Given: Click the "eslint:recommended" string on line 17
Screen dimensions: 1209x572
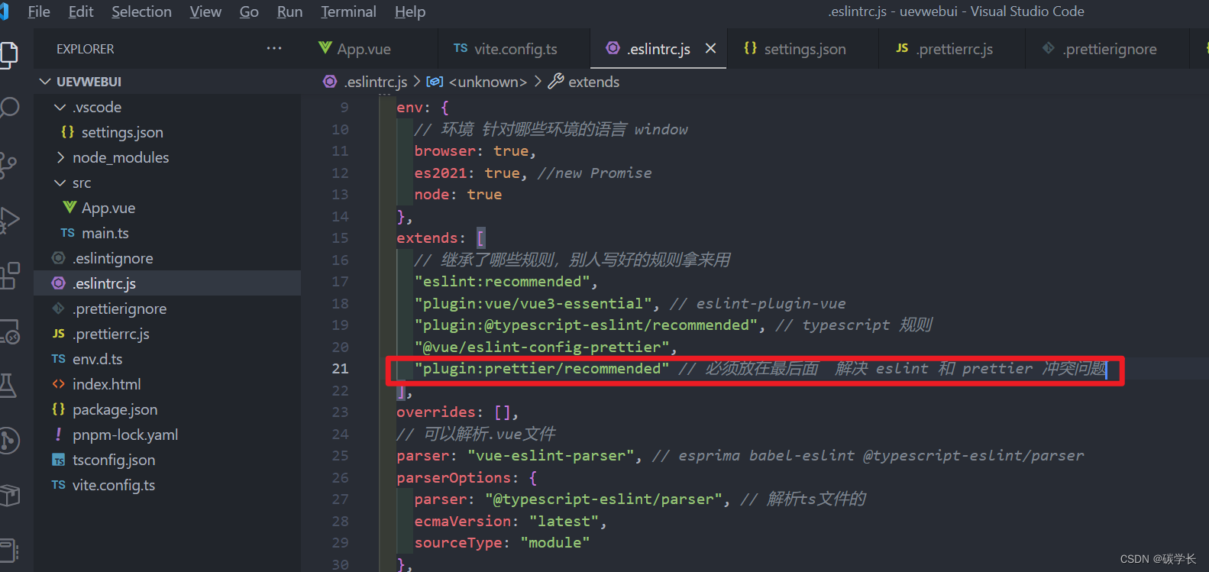Looking at the screenshot, I should pyautogui.click(x=502, y=282).
